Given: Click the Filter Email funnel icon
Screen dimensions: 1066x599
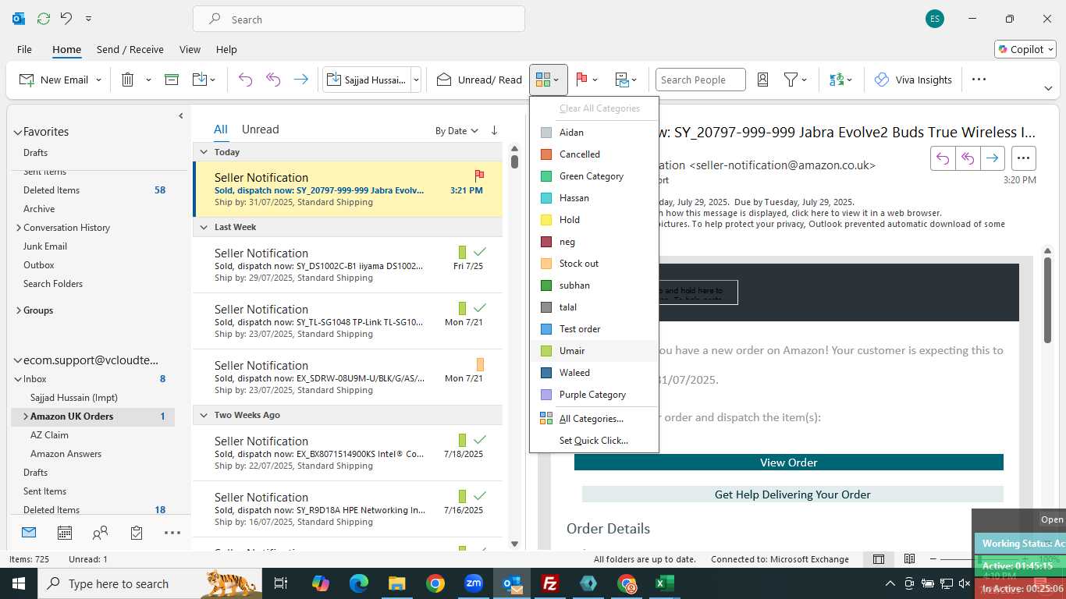Looking at the screenshot, I should [x=791, y=80].
